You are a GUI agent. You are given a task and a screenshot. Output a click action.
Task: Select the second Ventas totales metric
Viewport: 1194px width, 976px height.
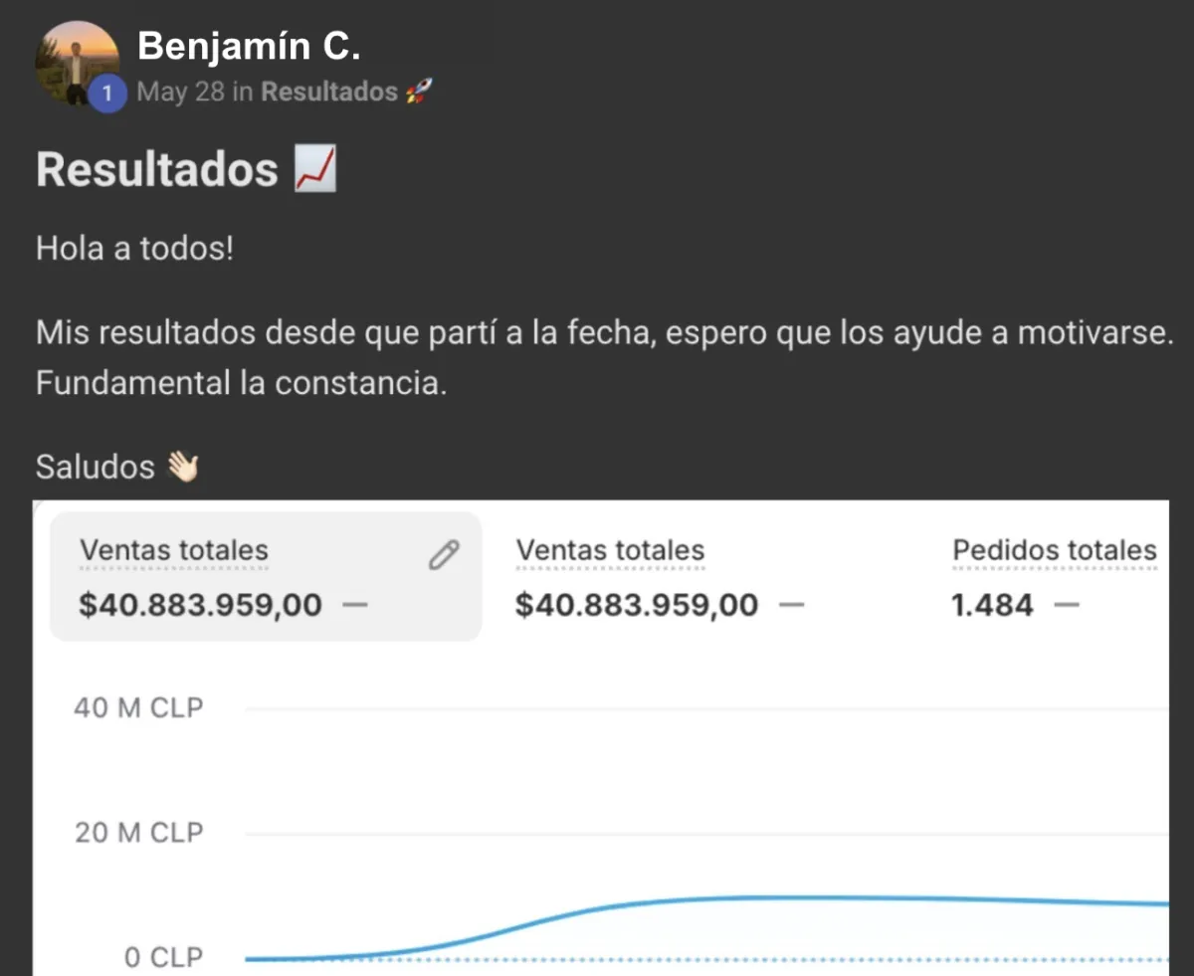[660, 577]
